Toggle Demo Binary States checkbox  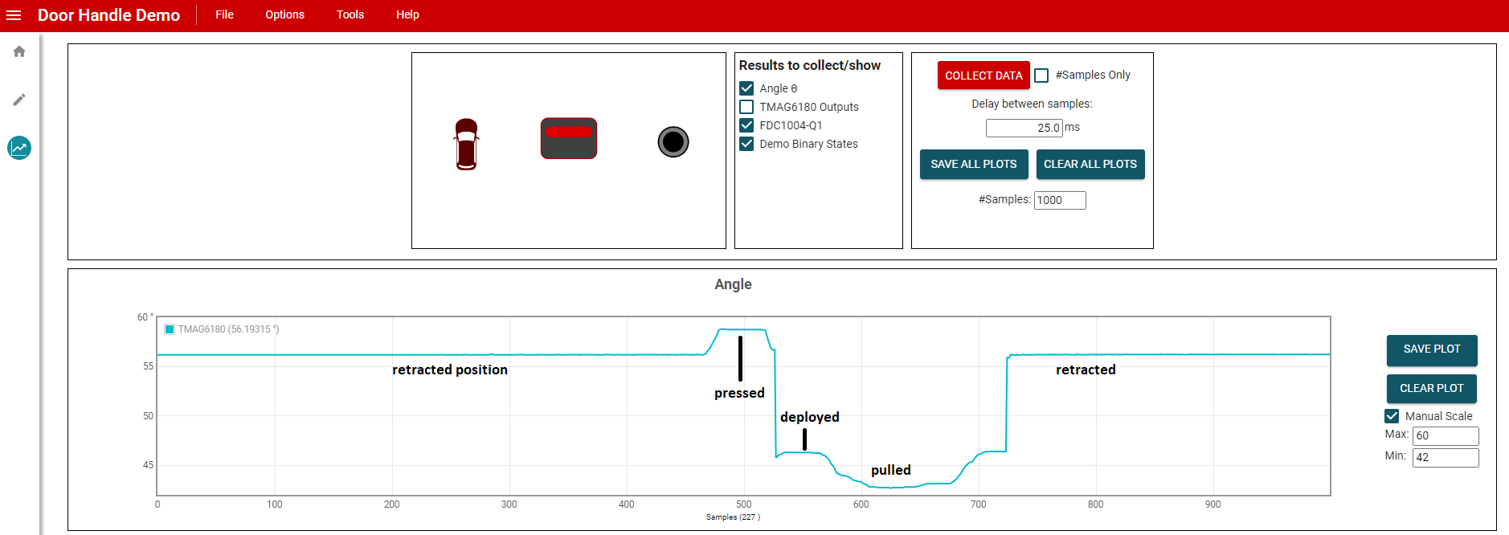point(746,144)
